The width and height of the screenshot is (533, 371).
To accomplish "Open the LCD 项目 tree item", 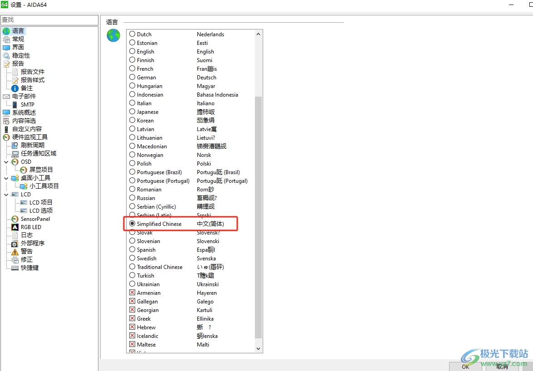I will pyautogui.click(x=41, y=202).
